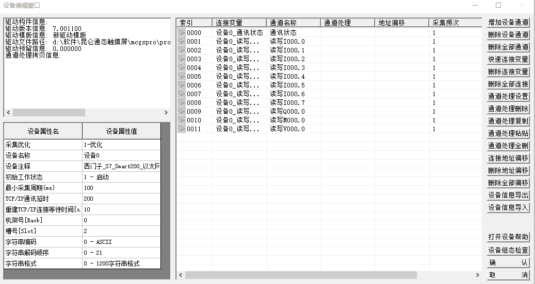Open 字符串格式 value 1200字符串格式

(x=121, y=263)
